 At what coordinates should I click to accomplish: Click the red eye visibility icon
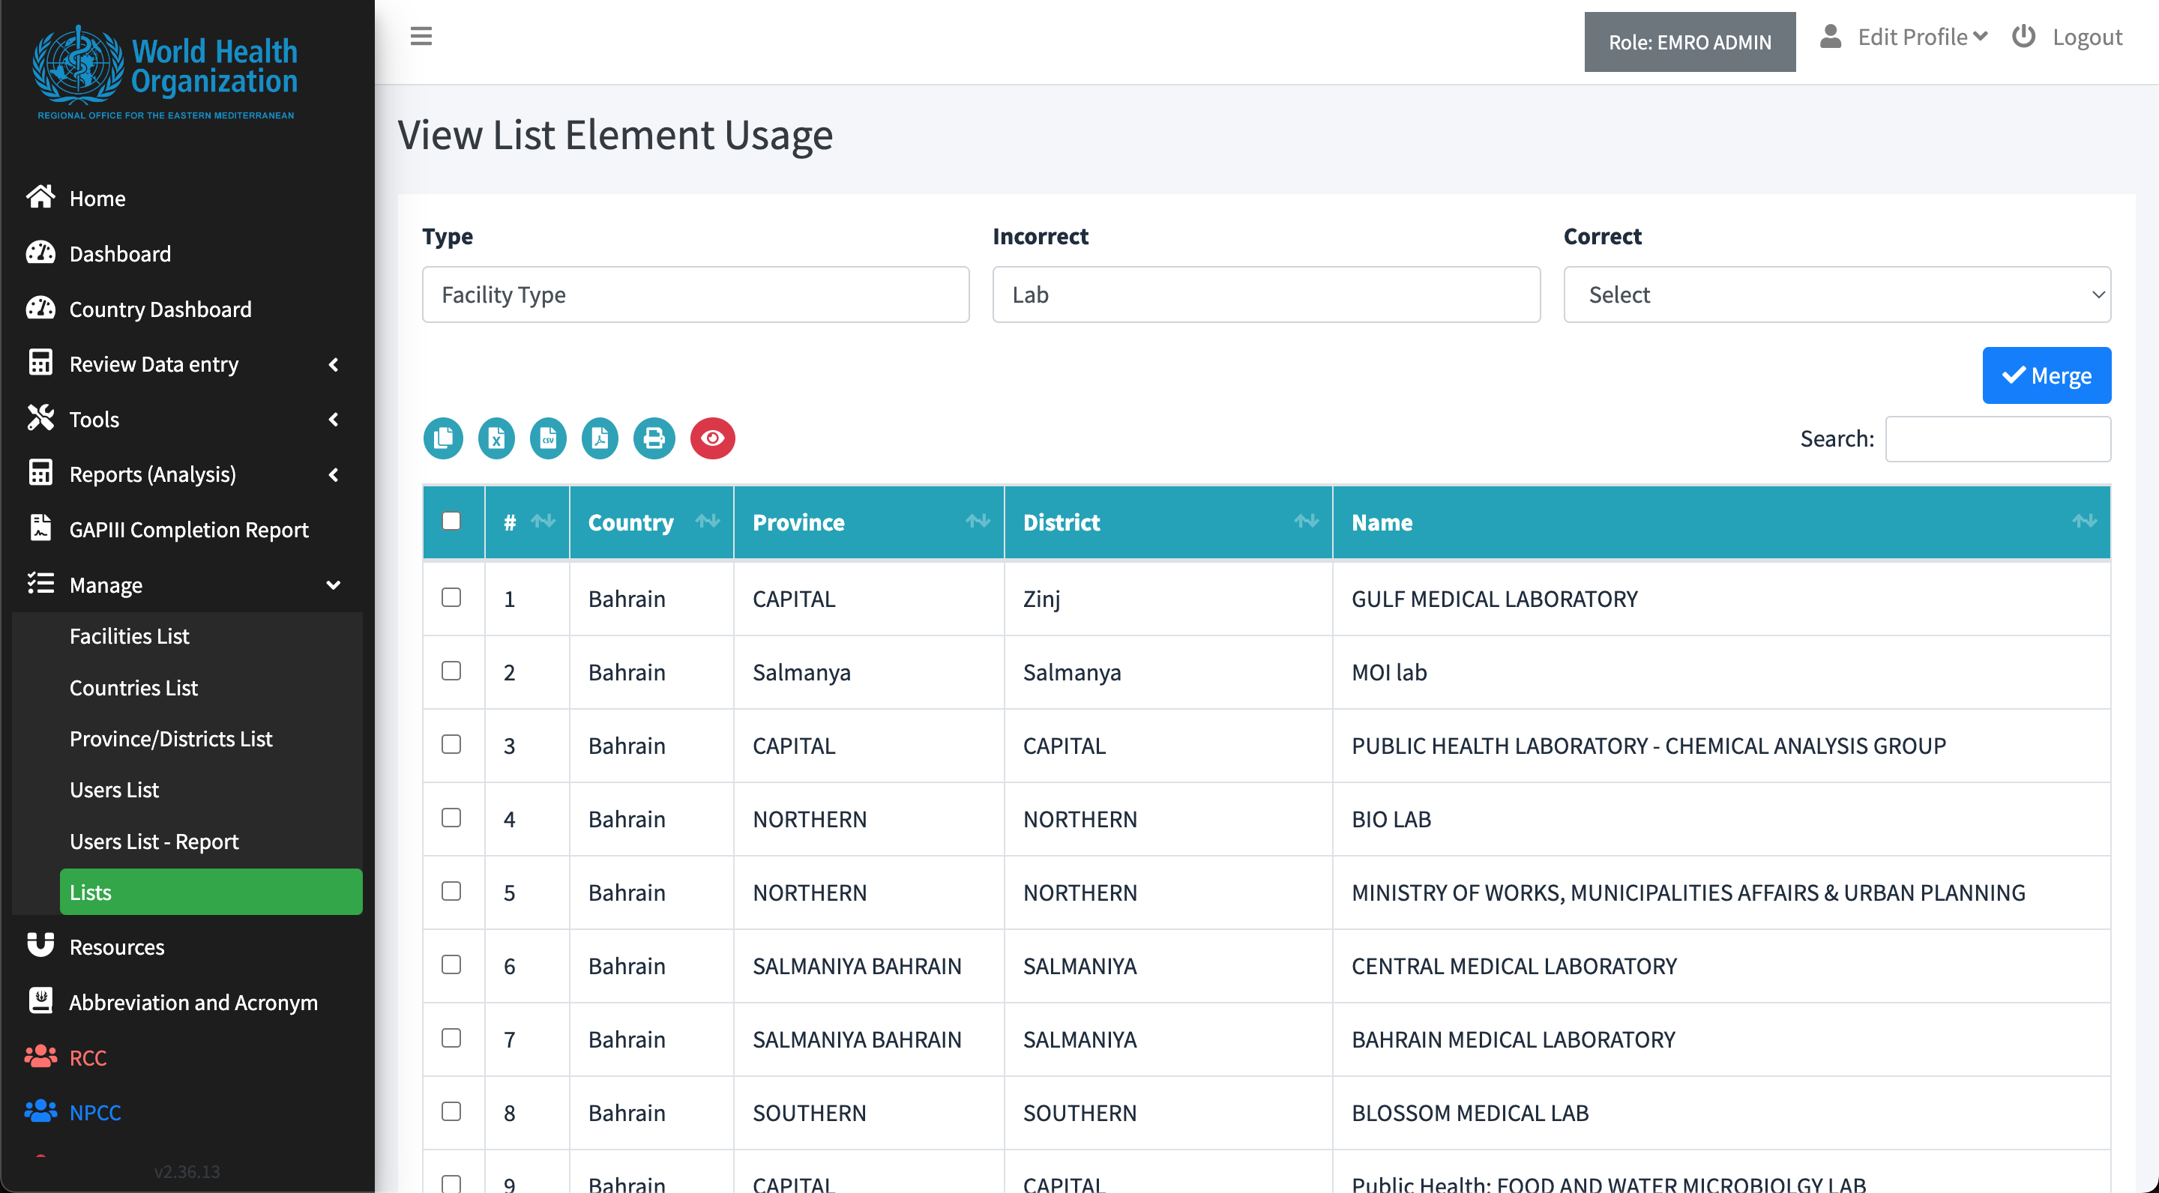712,438
